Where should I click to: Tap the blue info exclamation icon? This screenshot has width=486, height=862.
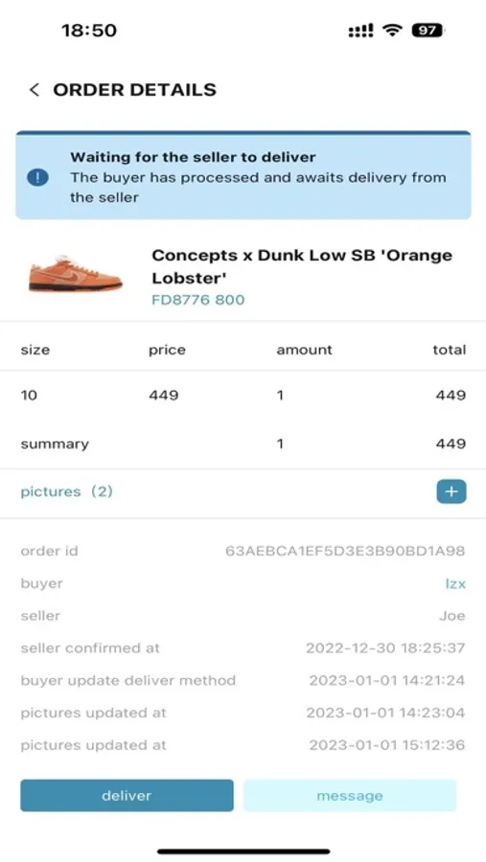click(38, 177)
